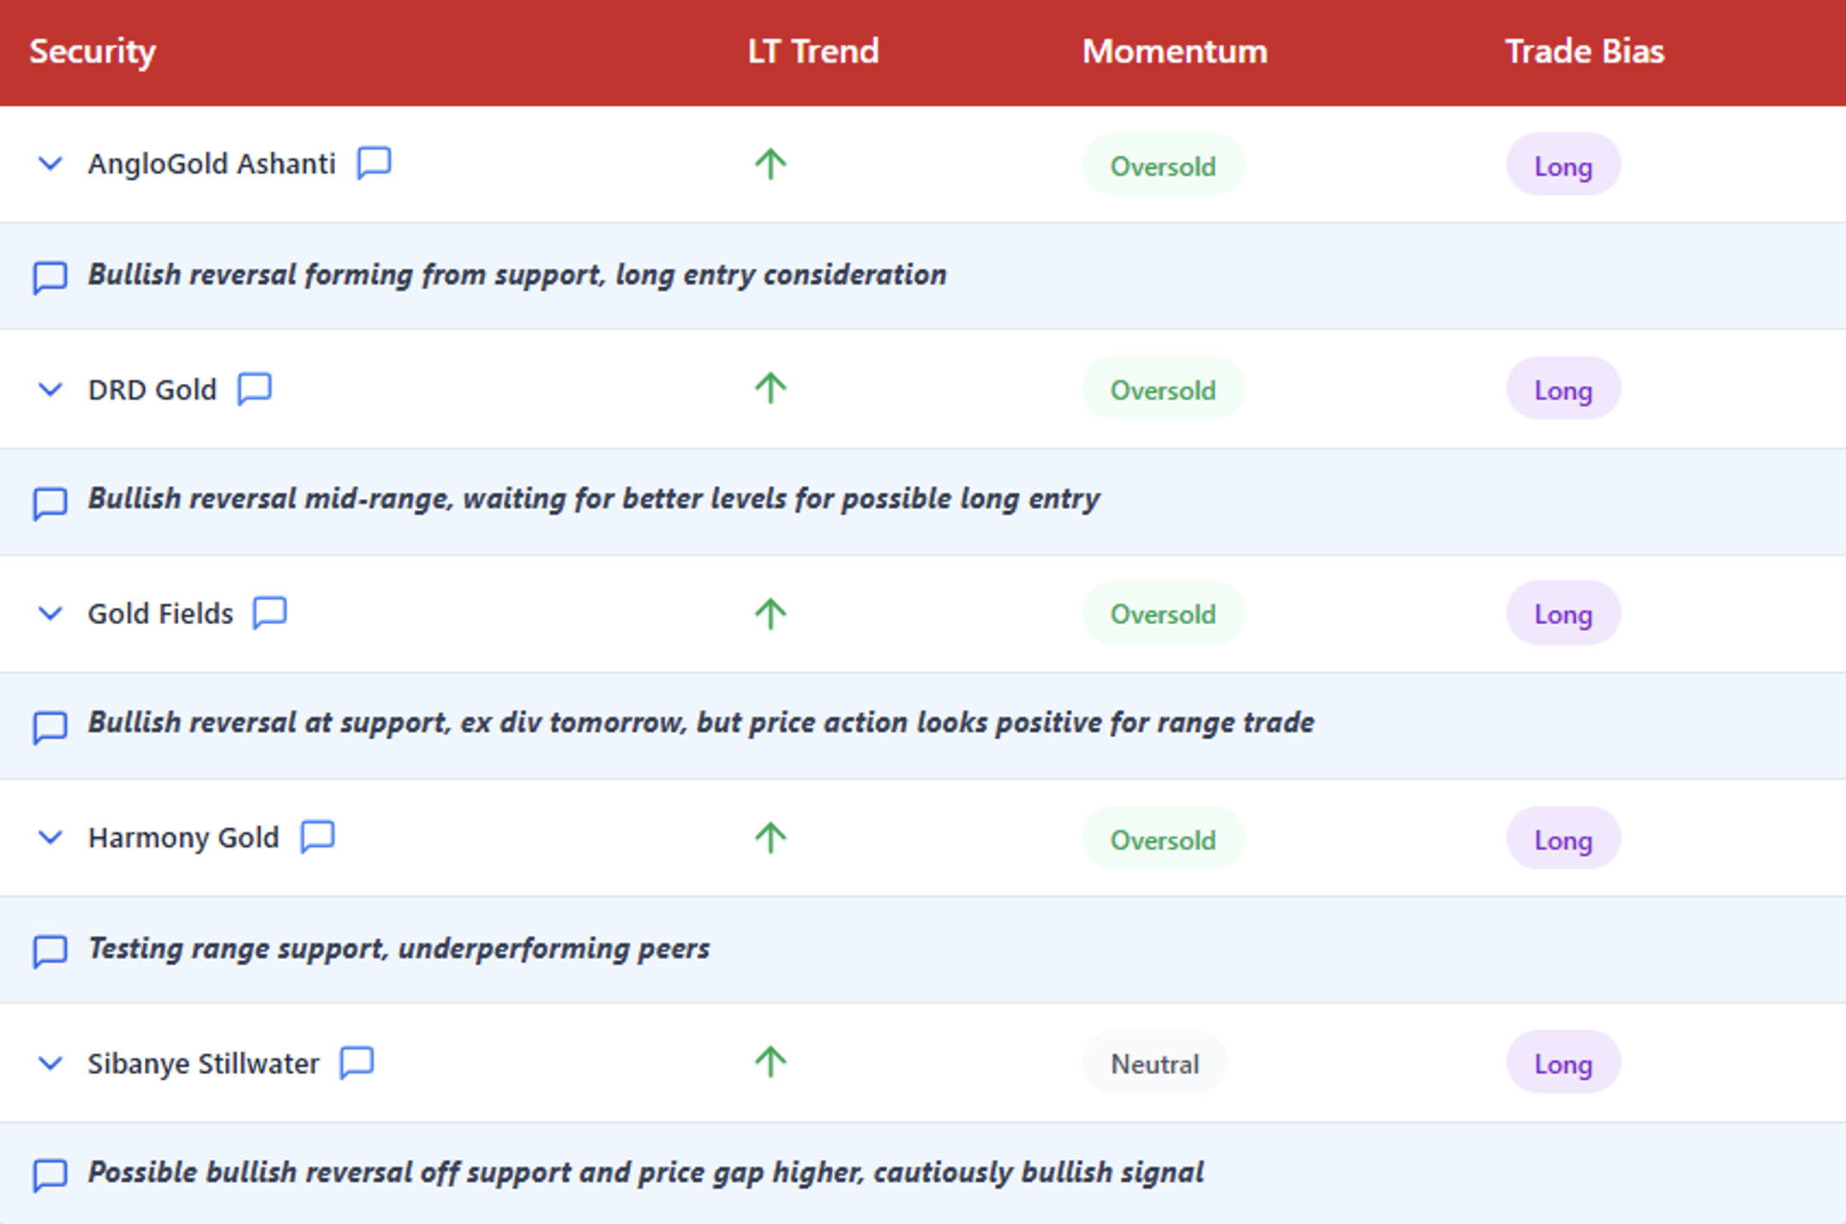Click the Harmony Gold security name
This screenshot has height=1224, width=1846.
183,837
